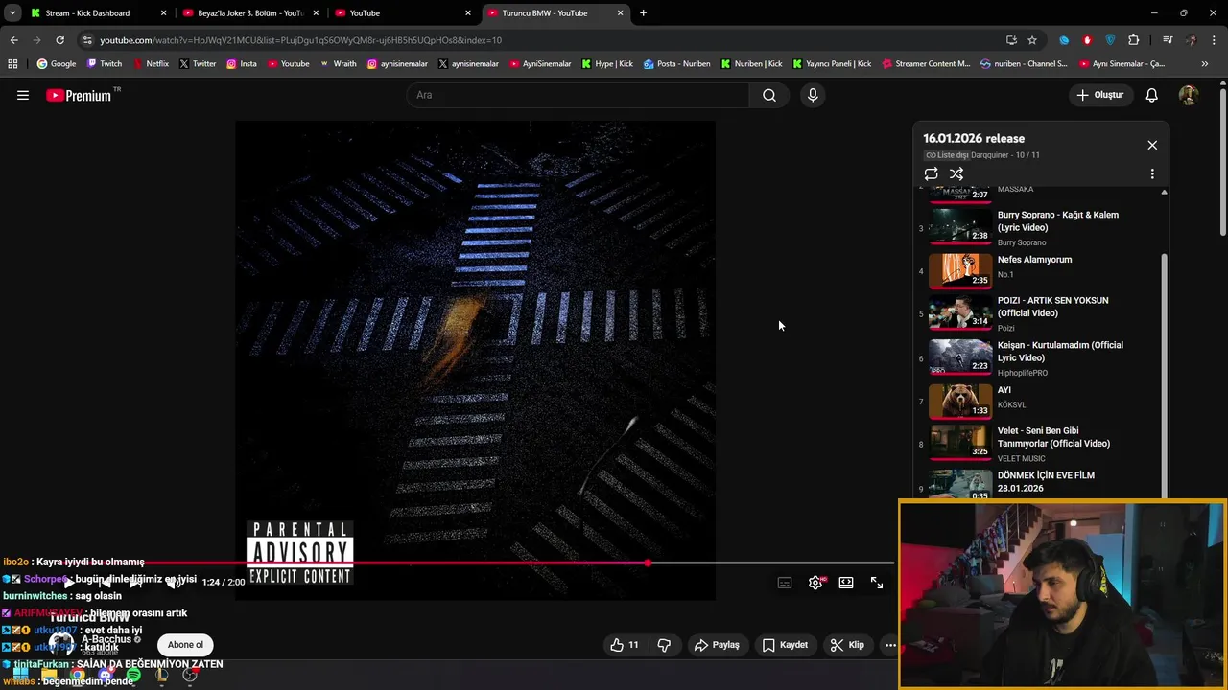Bookmark this page with the star

tap(1032, 40)
